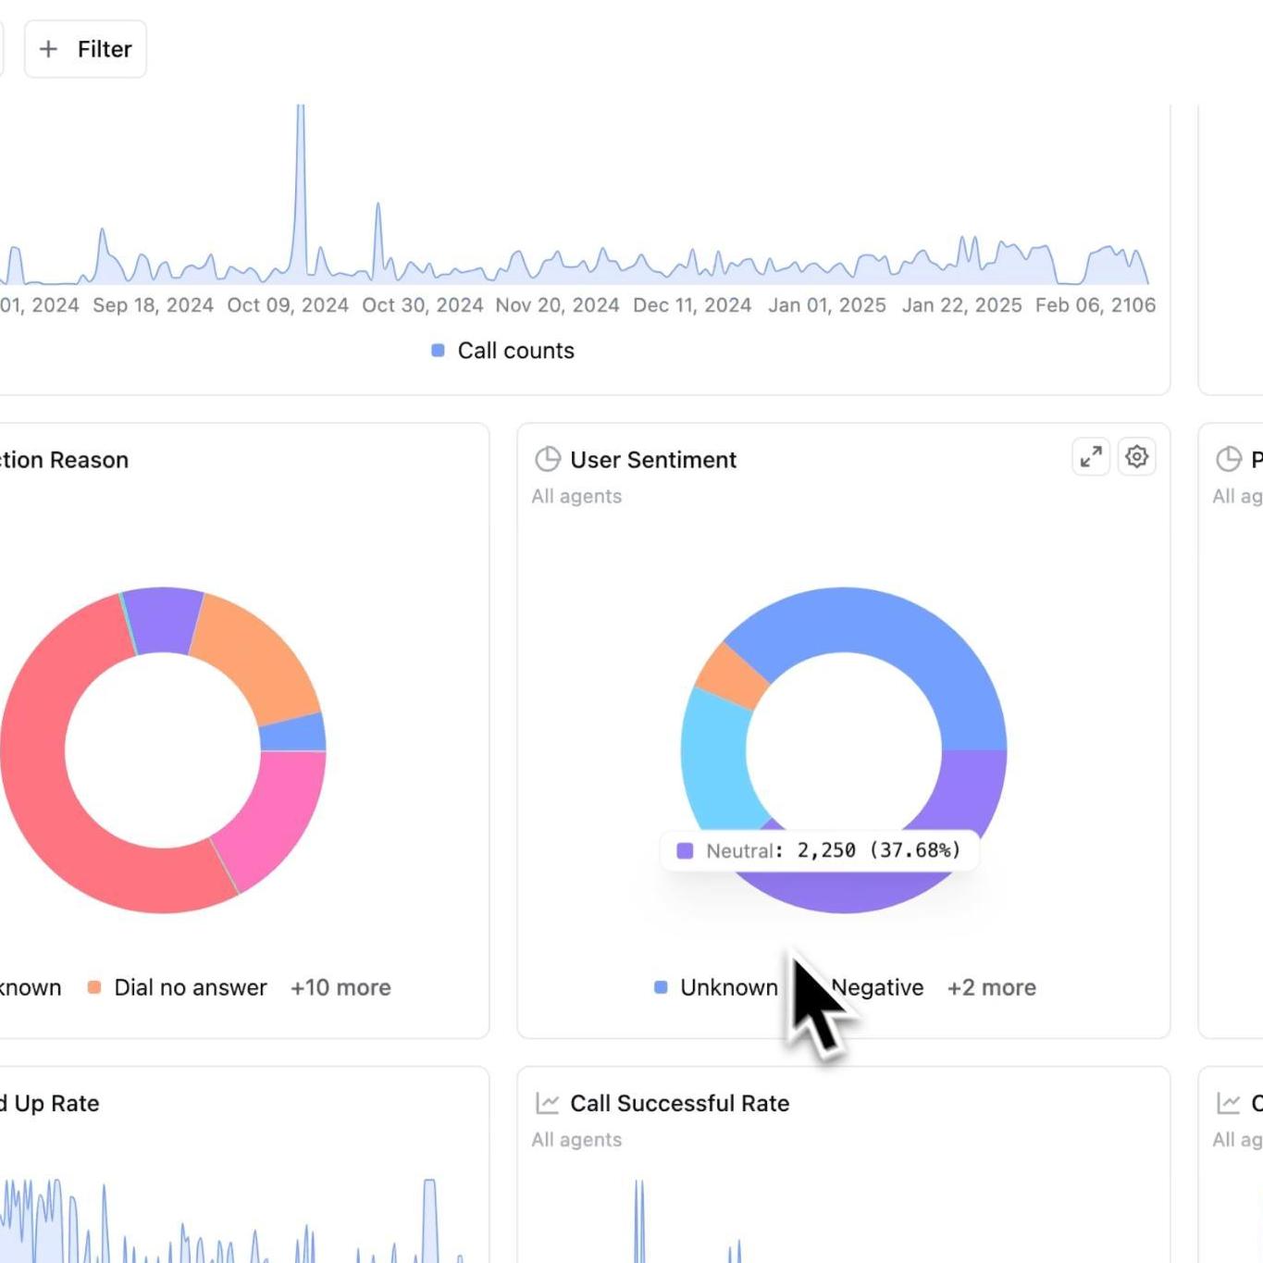Click the line chart icon beside Call Successful Rate
Screen dimensions: 1263x1263
coord(548,1103)
